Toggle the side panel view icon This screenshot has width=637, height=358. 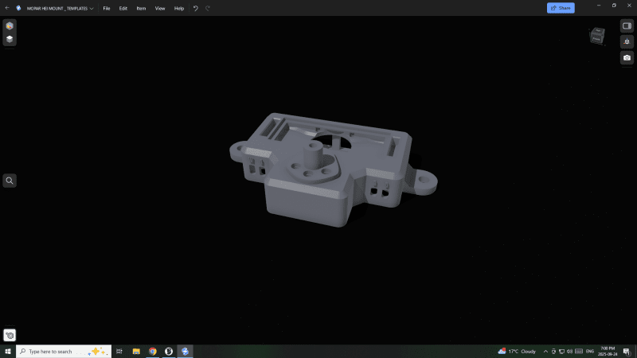[x=627, y=25]
